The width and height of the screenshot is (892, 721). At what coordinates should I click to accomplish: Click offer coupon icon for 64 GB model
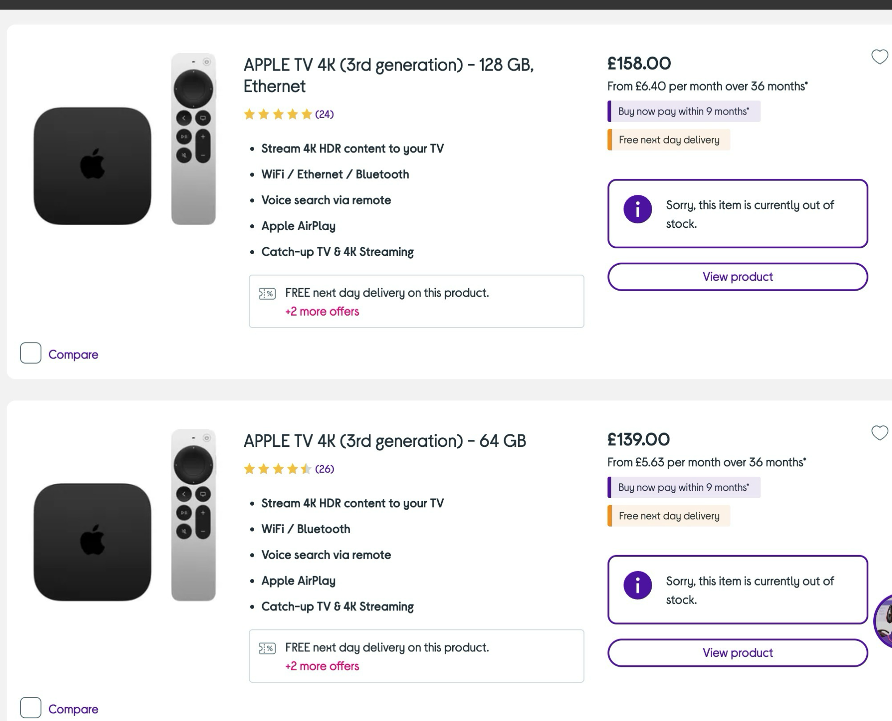tap(267, 648)
